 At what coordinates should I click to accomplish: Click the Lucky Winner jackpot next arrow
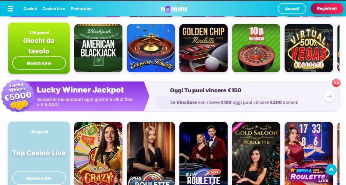click(x=329, y=97)
